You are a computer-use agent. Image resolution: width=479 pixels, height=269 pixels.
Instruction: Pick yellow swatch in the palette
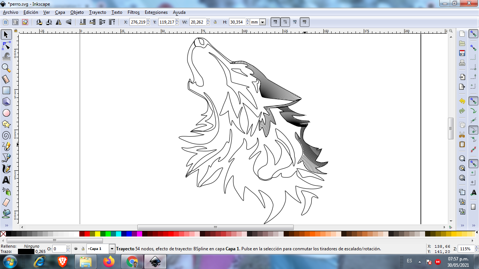coord(98,234)
